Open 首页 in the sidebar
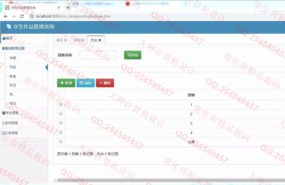Viewport: 285px width, 185px height. (24, 38)
